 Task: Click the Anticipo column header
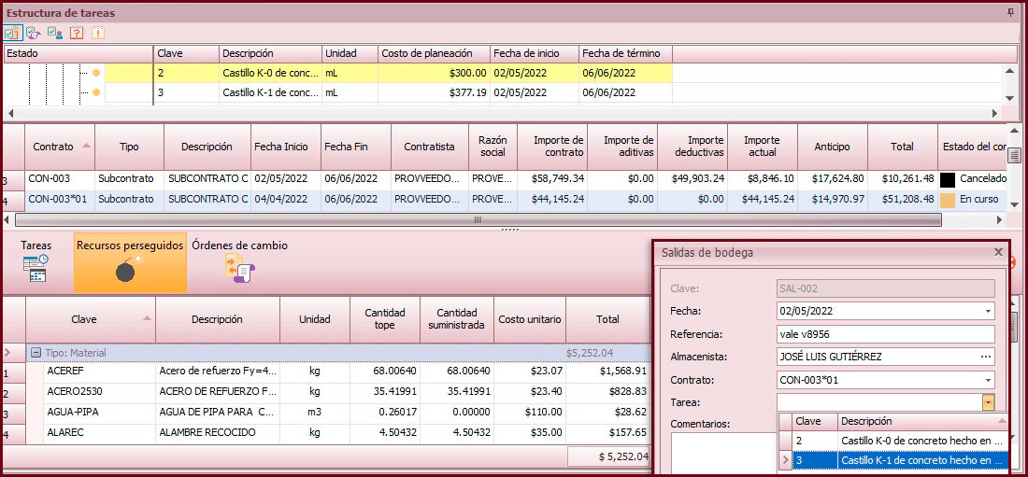tap(832, 147)
